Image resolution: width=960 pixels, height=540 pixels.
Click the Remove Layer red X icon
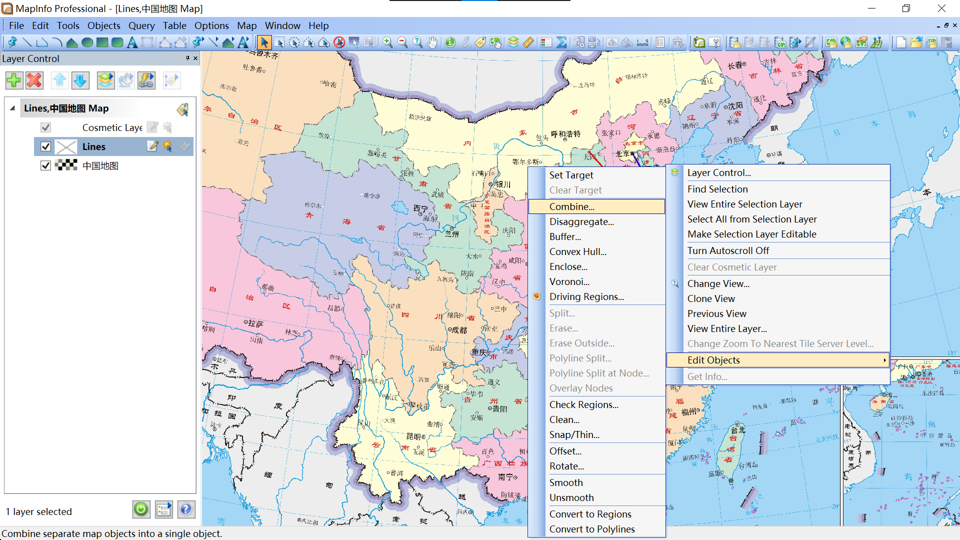(34, 80)
